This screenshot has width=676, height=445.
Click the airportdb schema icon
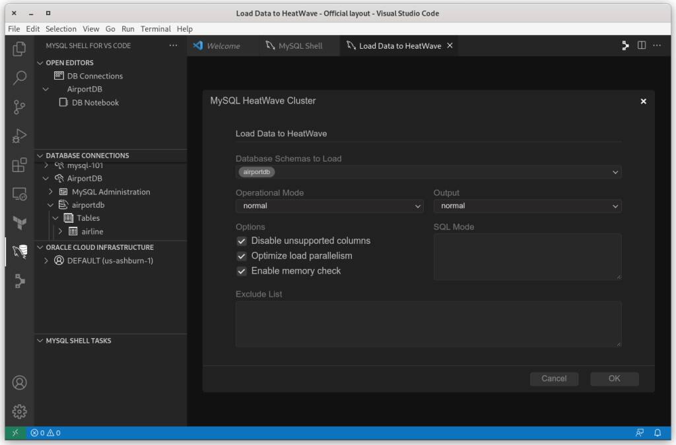[x=63, y=205]
